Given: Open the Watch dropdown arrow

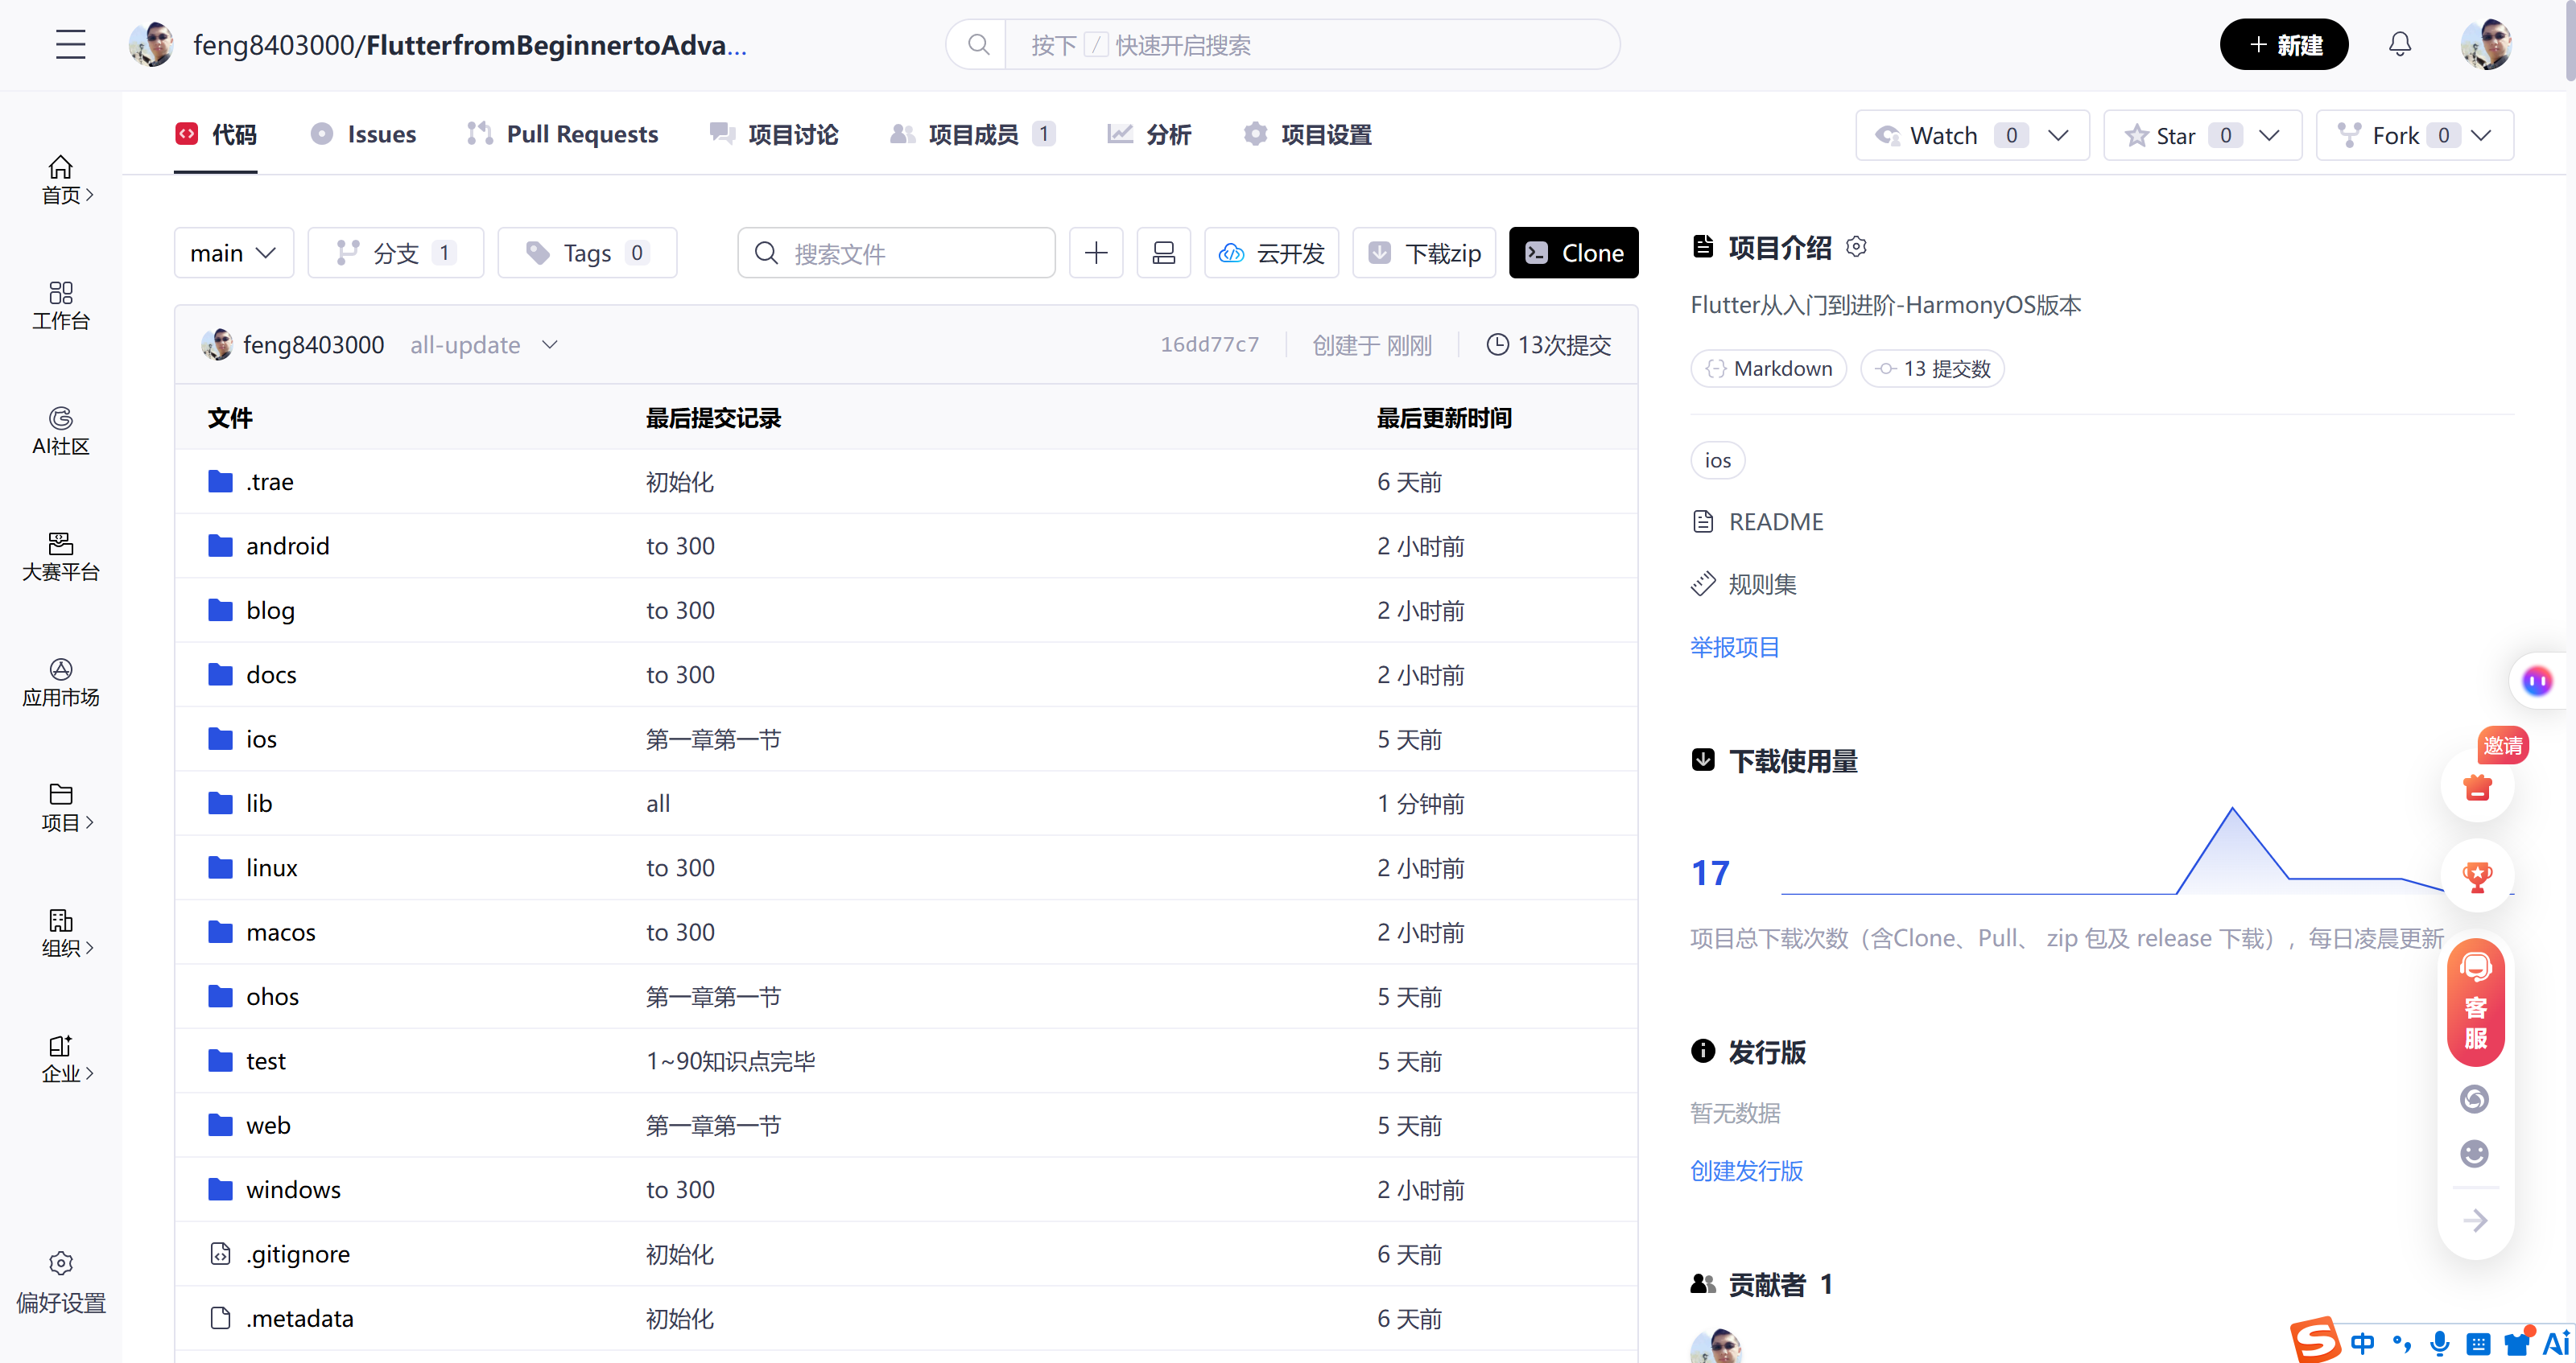Looking at the screenshot, I should pyautogui.click(x=2057, y=135).
